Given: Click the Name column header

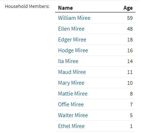Looking at the screenshot, I should click(x=65, y=8).
